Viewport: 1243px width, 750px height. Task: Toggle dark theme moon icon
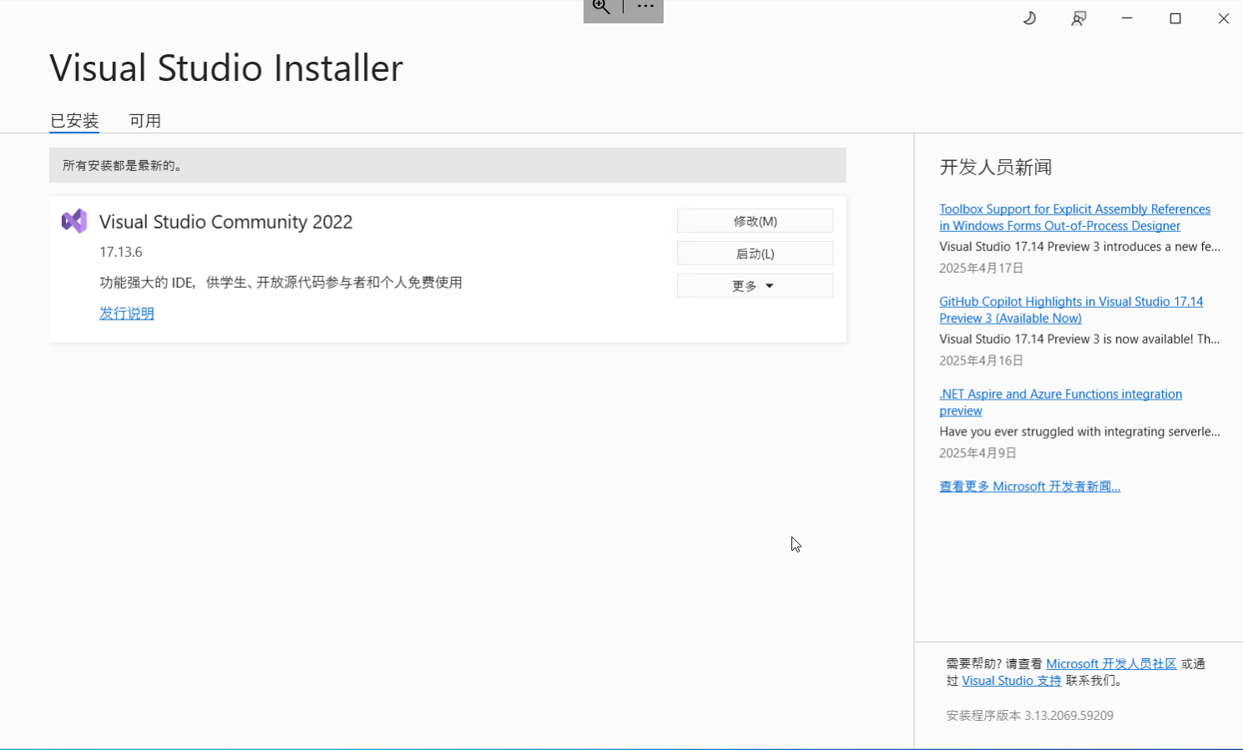[x=1029, y=18]
